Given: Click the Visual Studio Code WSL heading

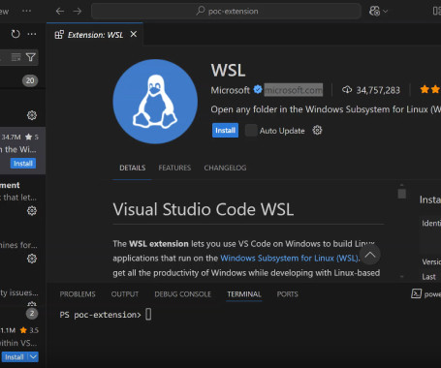Looking at the screenshot, I should tap(204, 209).
